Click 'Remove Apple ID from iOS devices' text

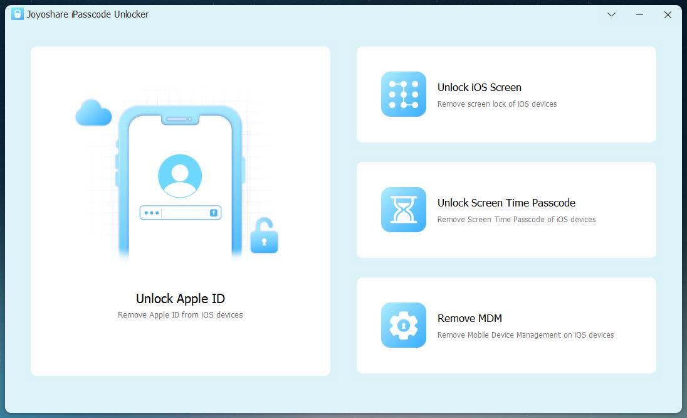pos(180,315)
